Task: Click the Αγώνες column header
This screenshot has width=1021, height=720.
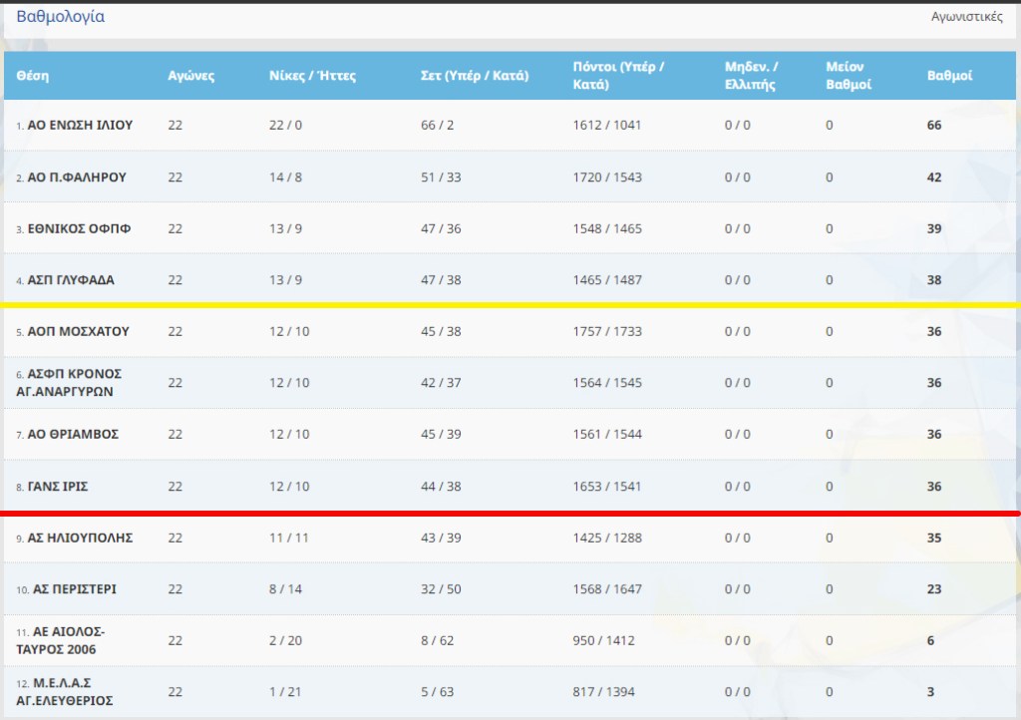Action: pyautogui.click(x=190, y=76)
